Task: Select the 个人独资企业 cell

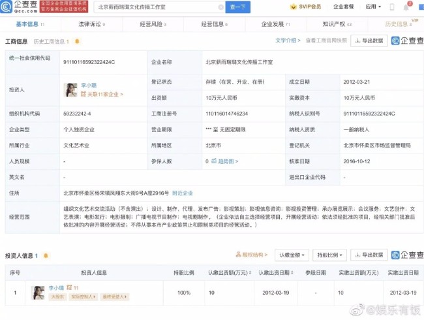Action: coord(79,130)
